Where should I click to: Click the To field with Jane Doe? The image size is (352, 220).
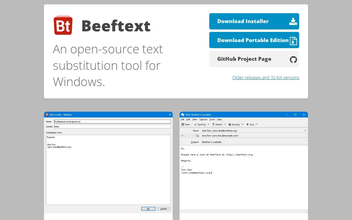coord(254,136)
